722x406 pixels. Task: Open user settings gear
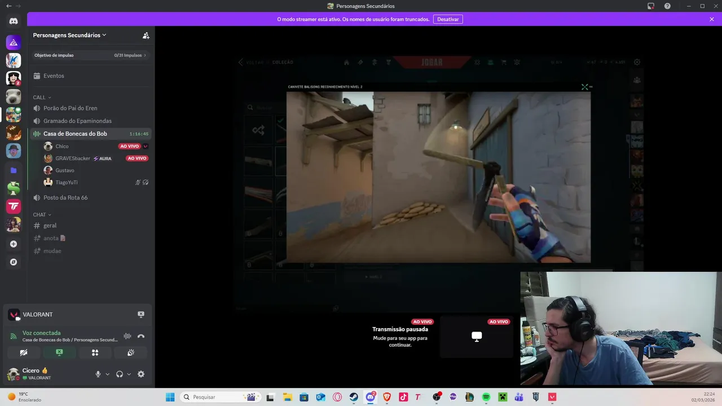tap(141, 374)
